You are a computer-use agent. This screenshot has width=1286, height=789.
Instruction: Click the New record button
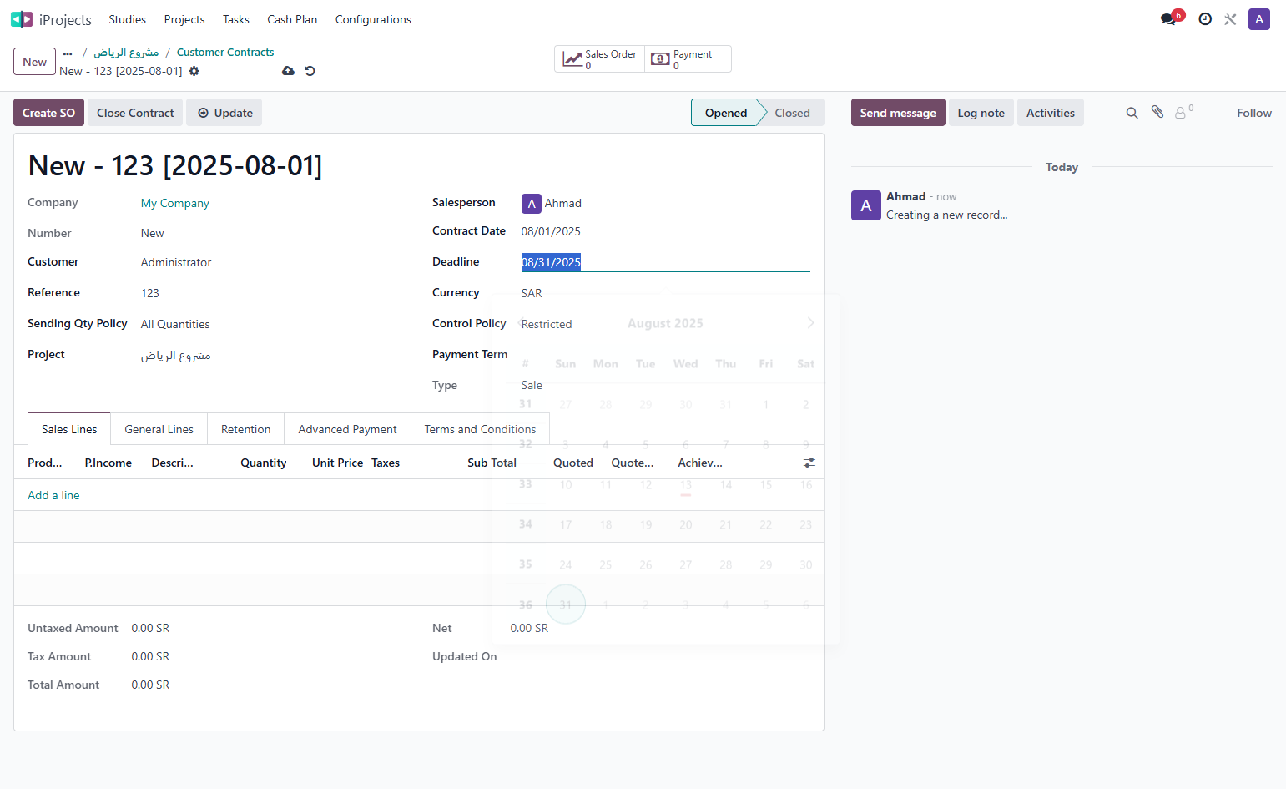tap(35, 62)
